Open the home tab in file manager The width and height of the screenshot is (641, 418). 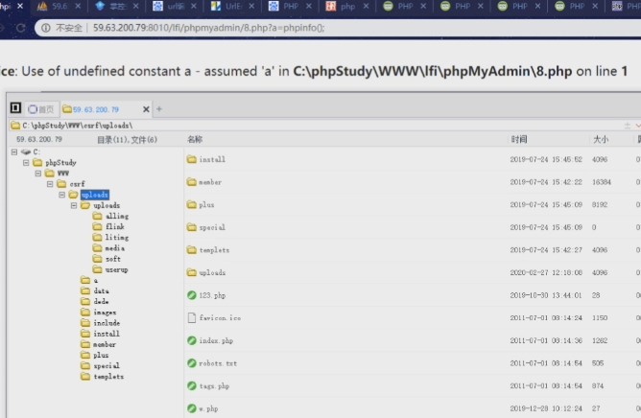tap(41, 109)
